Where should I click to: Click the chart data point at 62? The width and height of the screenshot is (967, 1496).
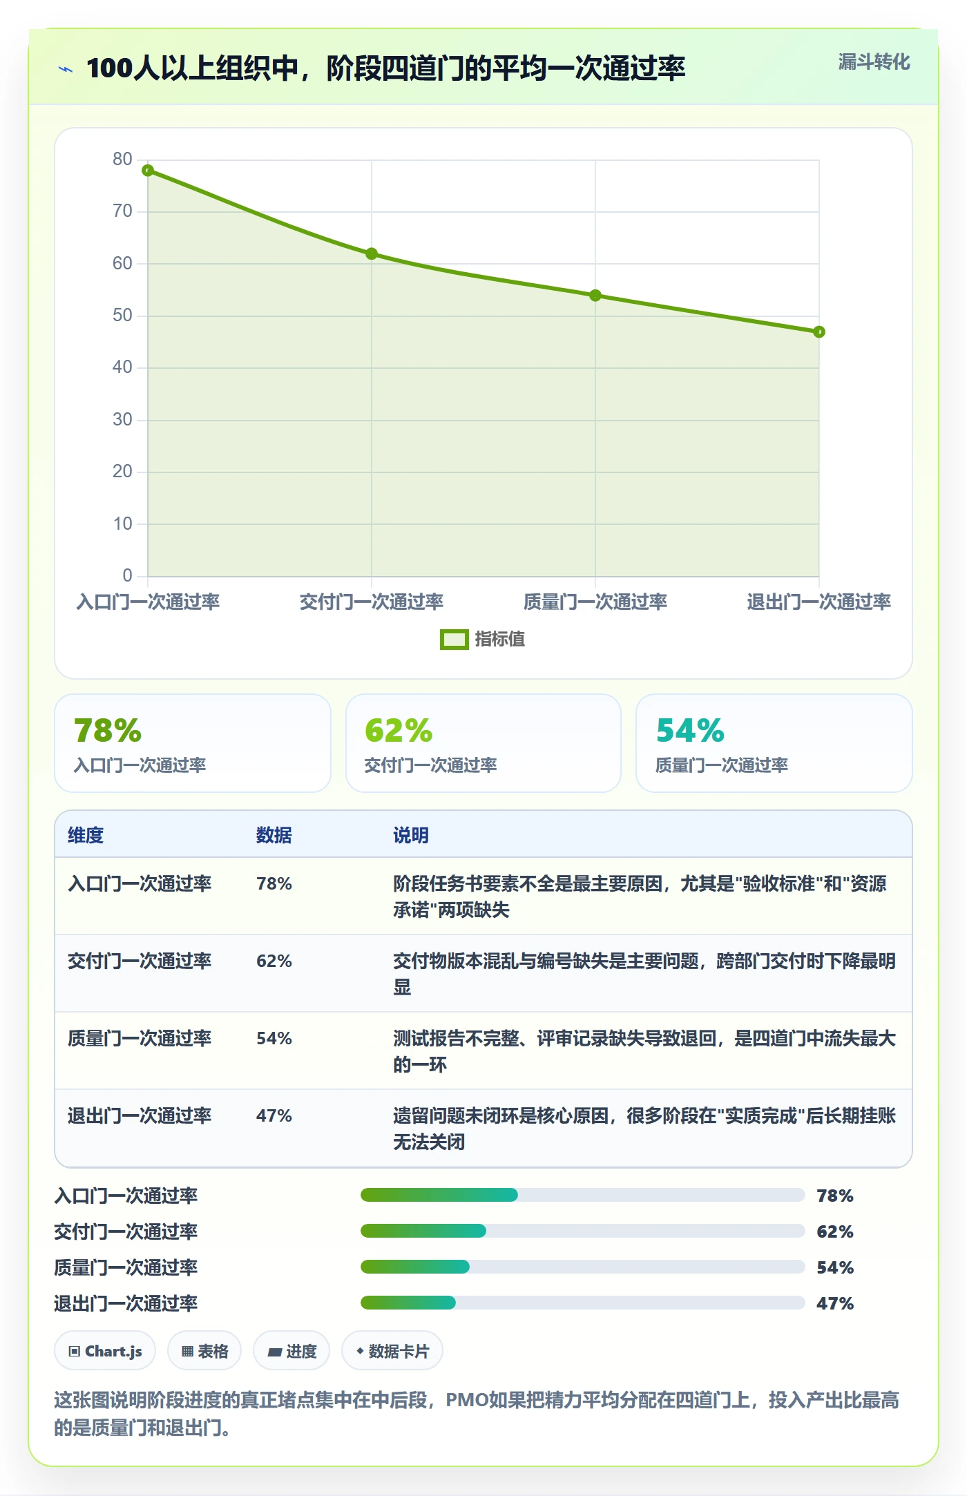[372, 253]
